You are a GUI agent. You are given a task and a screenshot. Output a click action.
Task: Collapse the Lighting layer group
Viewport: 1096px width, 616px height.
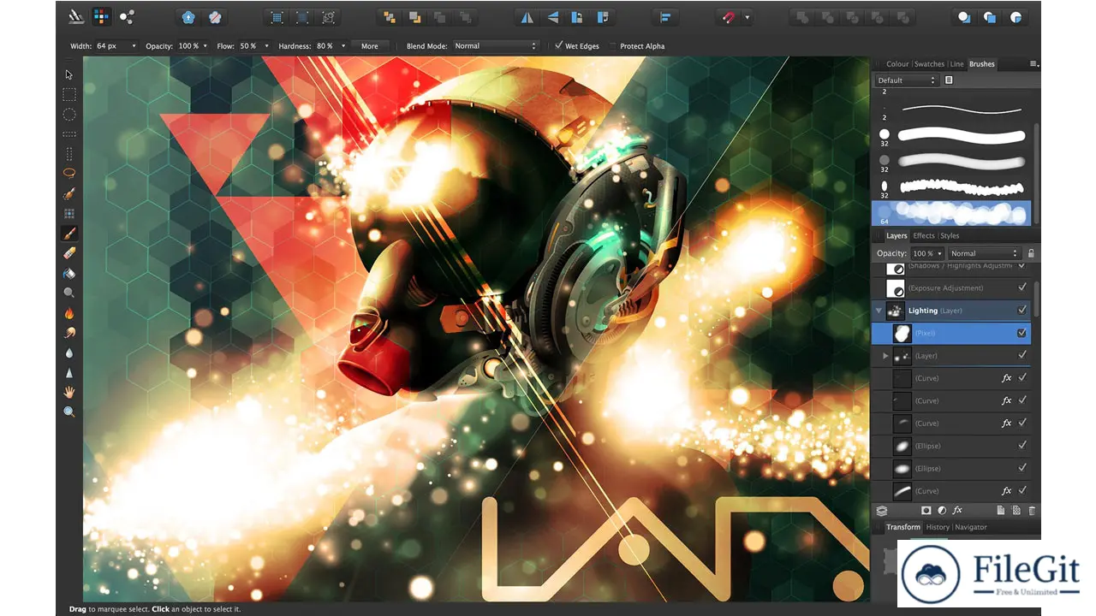coord(879,311)
